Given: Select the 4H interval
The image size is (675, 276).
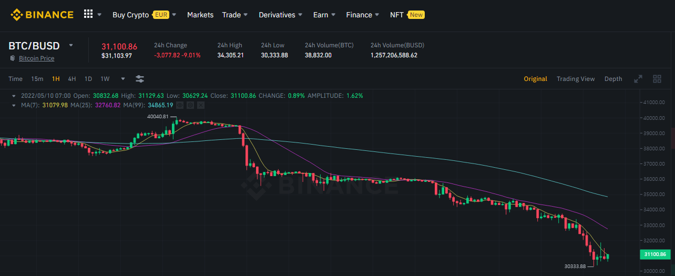Looking at the screenshot, I should coord(72,79).
